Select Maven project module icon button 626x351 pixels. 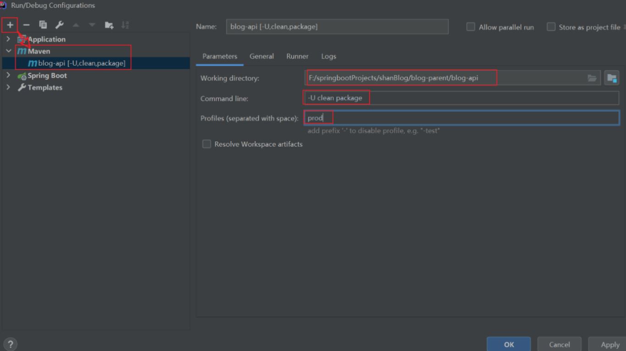click(x=612, y=78)
